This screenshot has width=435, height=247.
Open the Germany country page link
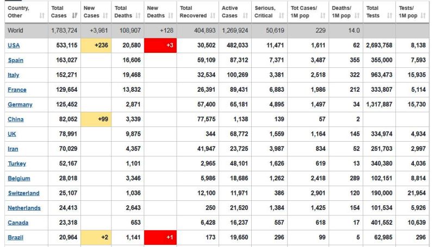click(20, 104)
